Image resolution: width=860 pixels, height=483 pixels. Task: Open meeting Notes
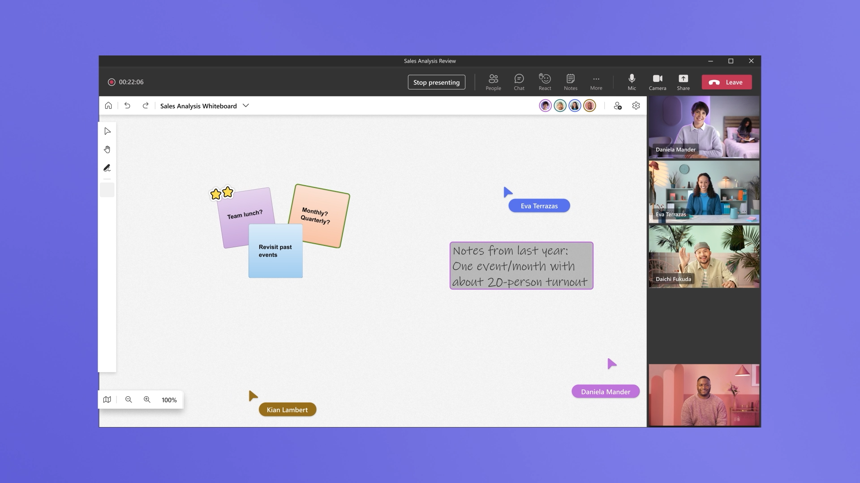tap(571, 82)
